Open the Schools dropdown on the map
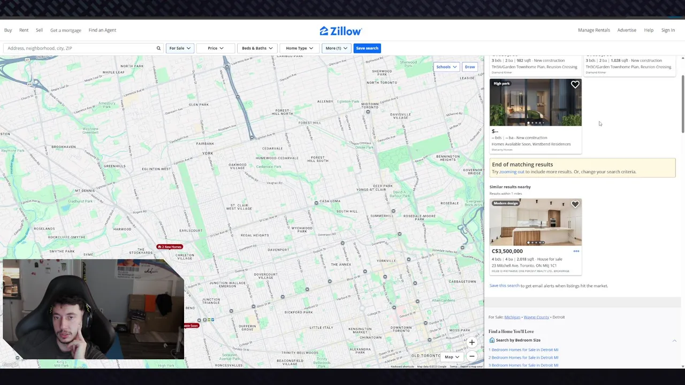 [446, 67]
